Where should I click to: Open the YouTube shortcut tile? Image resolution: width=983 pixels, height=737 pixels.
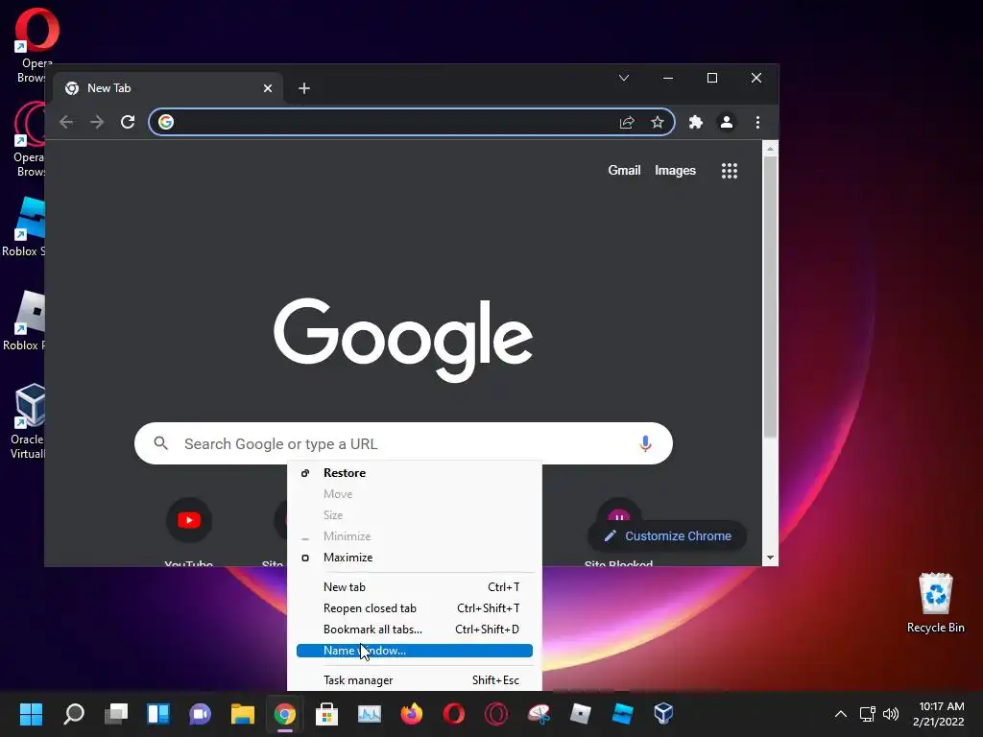pos(189,520)
